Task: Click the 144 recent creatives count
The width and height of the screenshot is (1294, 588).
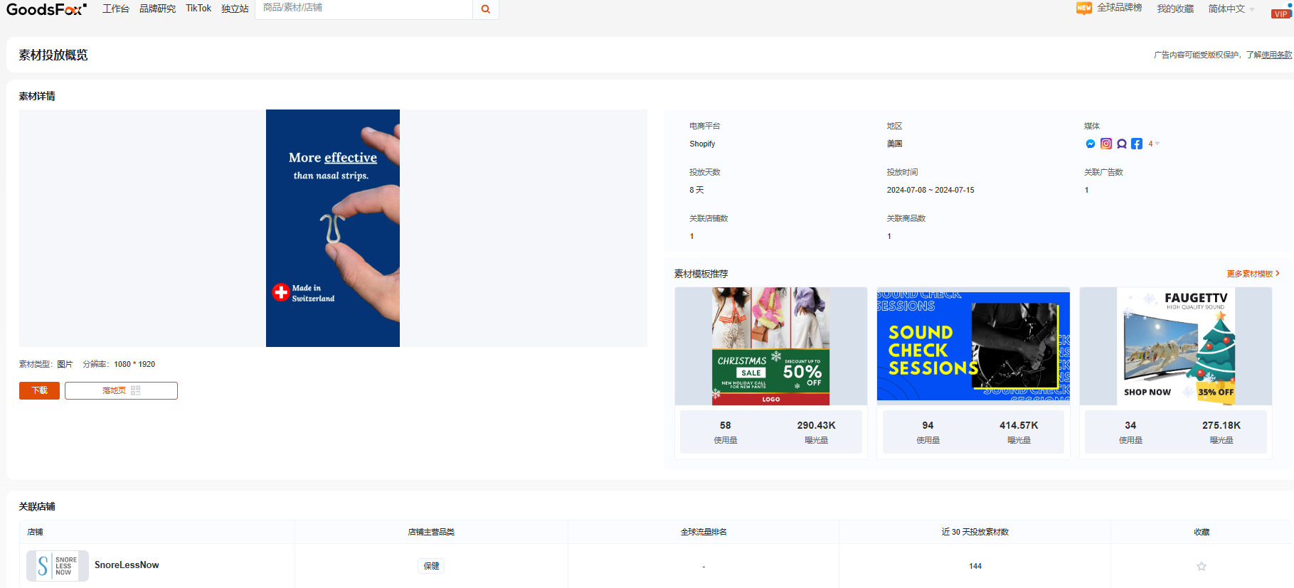Action: 975,566
